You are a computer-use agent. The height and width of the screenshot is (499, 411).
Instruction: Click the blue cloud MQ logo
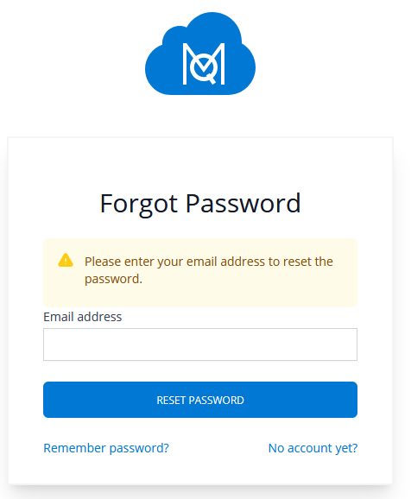click(200, 54)
